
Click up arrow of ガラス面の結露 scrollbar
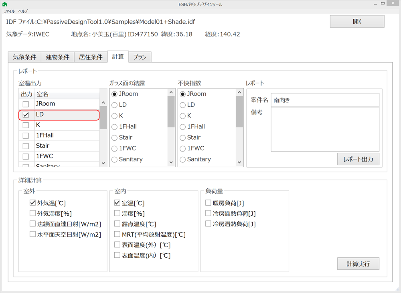[171, 92]
